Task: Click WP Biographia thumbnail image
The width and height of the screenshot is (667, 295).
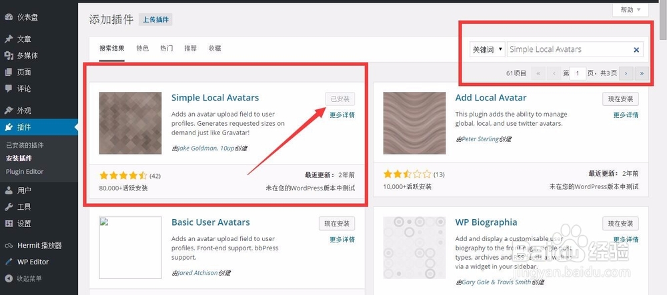Action: [414, 248]
